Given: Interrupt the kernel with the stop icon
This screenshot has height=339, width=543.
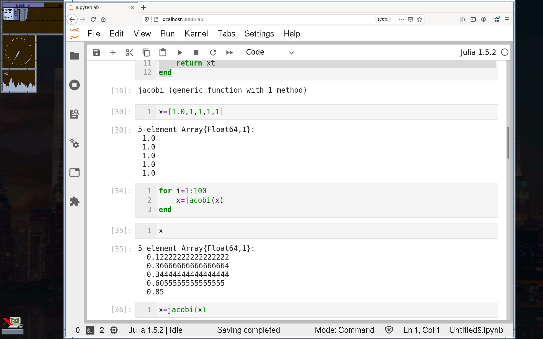Looking at the screenshot, I should (196, 53).
